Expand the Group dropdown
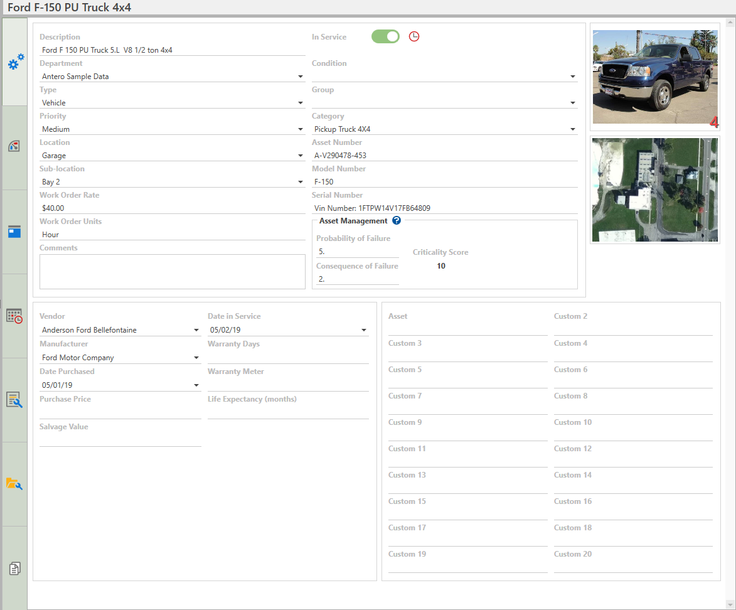Screen dimensions: 736x610 coord(573,103)
